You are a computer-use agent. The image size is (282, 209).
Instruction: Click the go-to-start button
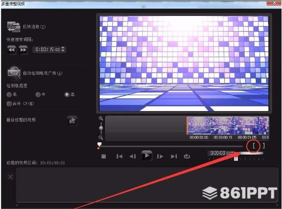[x=119, y=156]
